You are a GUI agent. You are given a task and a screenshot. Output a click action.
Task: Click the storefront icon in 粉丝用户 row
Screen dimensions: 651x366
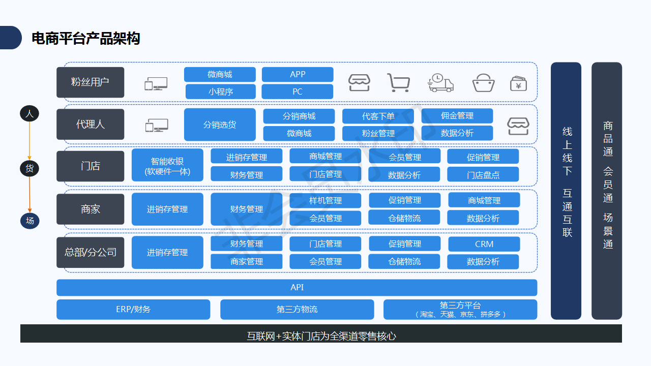coord(359,83)
